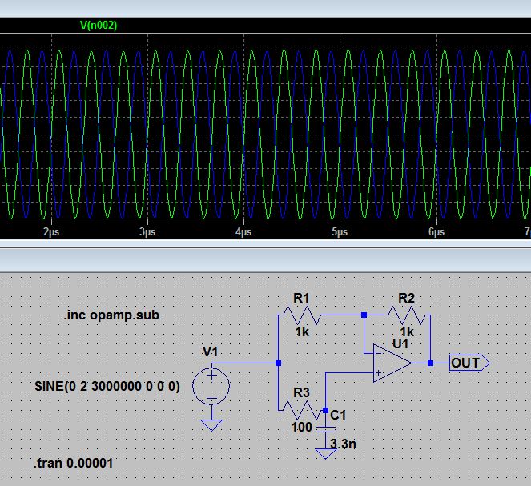Select resistor R2 symbol
This screenshot has width=531, height=486.
point(406,315)
